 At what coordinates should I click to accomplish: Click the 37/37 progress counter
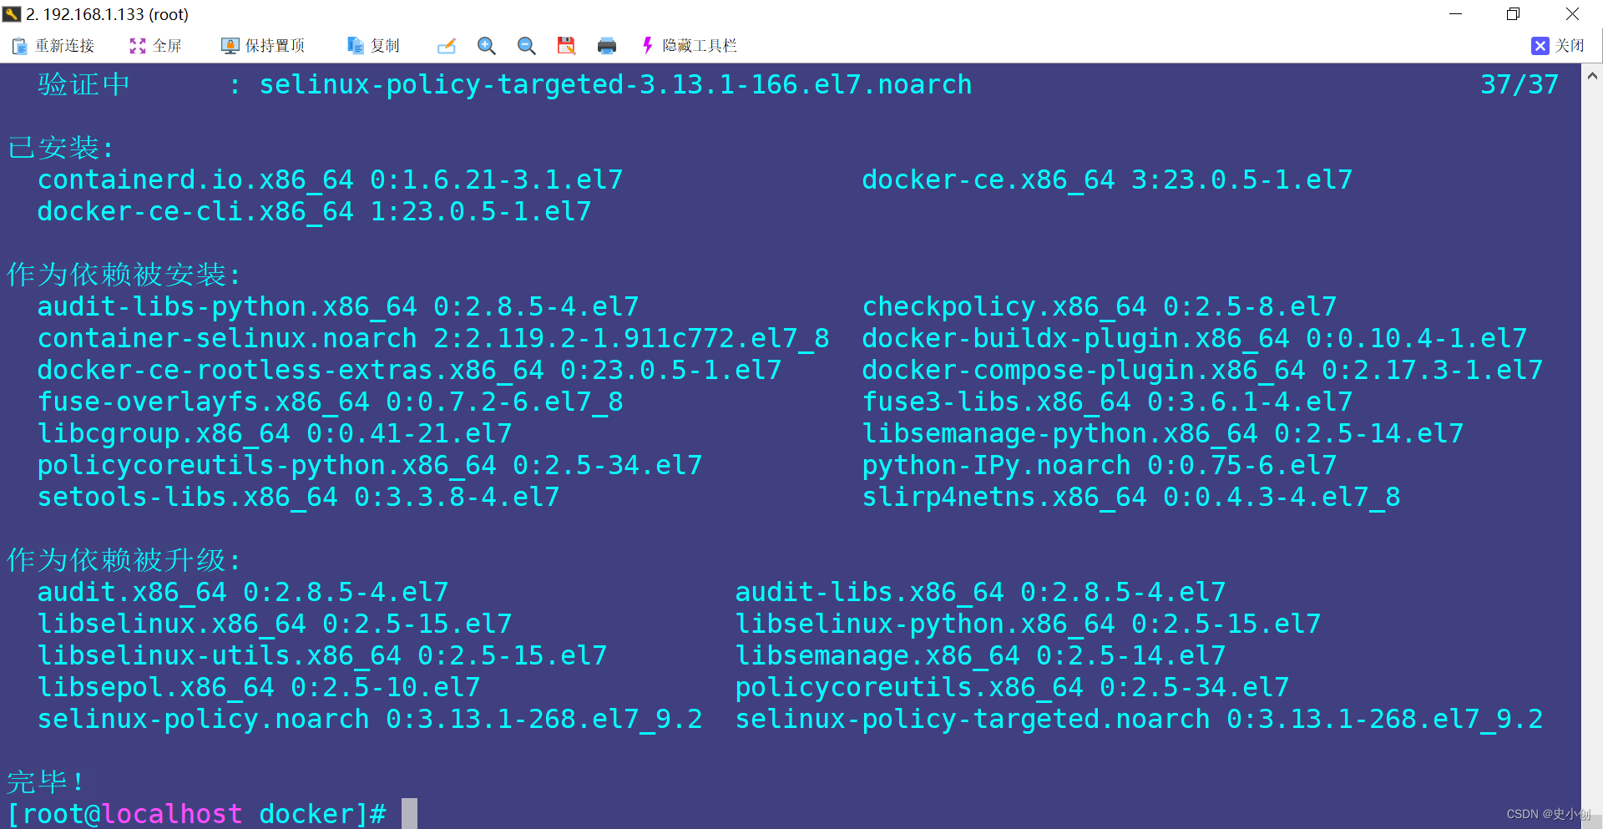1520,84
